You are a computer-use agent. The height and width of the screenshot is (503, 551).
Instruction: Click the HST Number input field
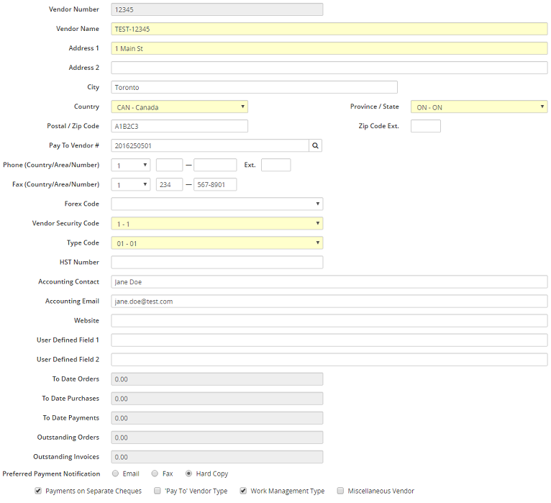click(217, 262)
